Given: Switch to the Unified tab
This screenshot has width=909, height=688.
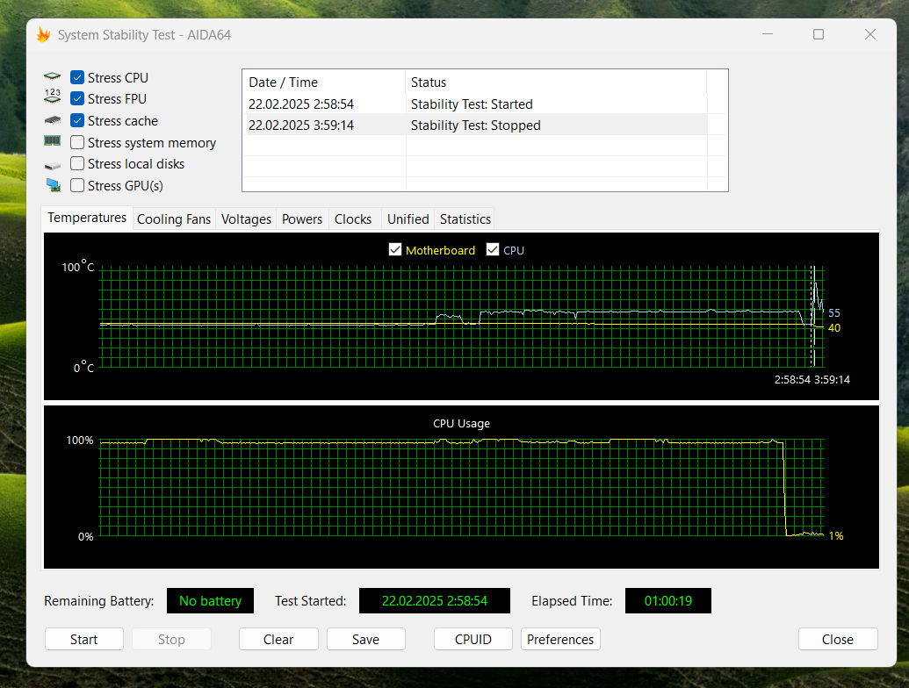Looking at the screenshot, I should coord(408,219).
